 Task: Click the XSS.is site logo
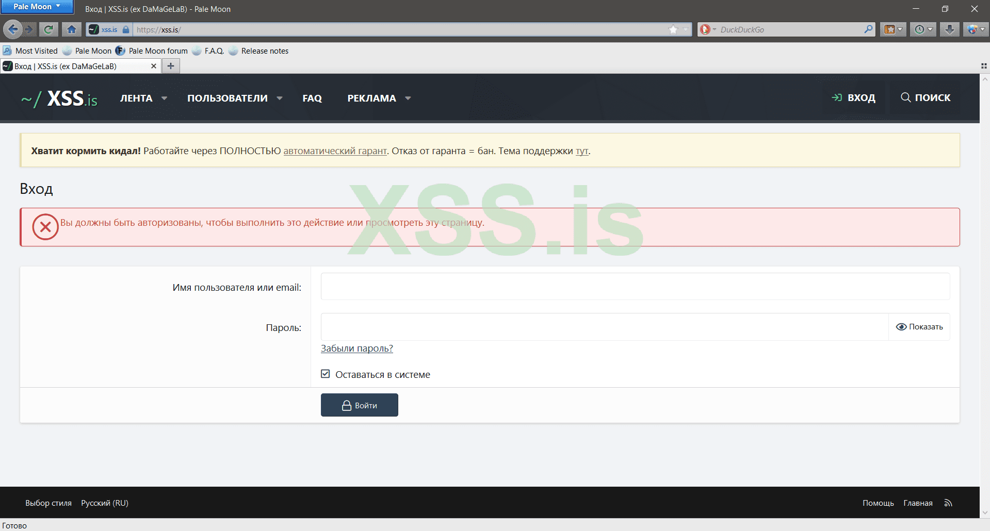59,98
